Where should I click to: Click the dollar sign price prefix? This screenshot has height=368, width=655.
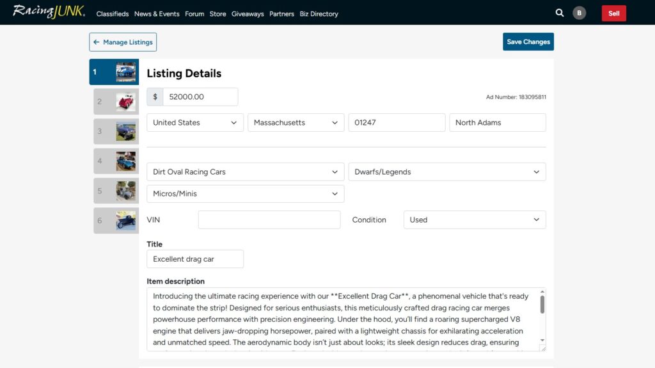pyautogui.click(x=155, y=97)
